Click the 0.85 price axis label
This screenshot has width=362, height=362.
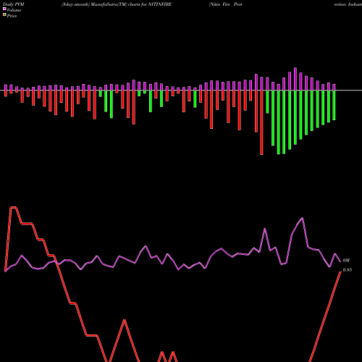pos(348,270)
